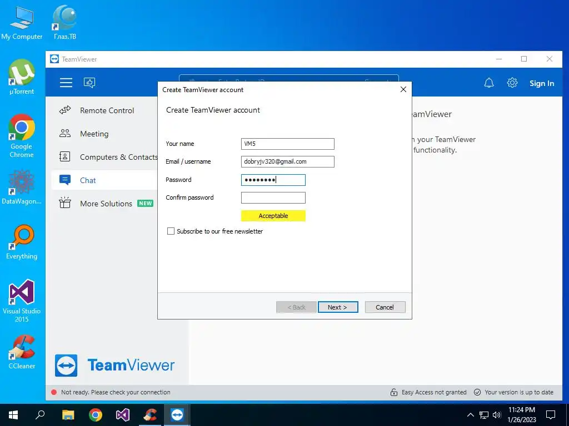Click the network tray icon
Screen dimensions: 569x426
point(484,415)
